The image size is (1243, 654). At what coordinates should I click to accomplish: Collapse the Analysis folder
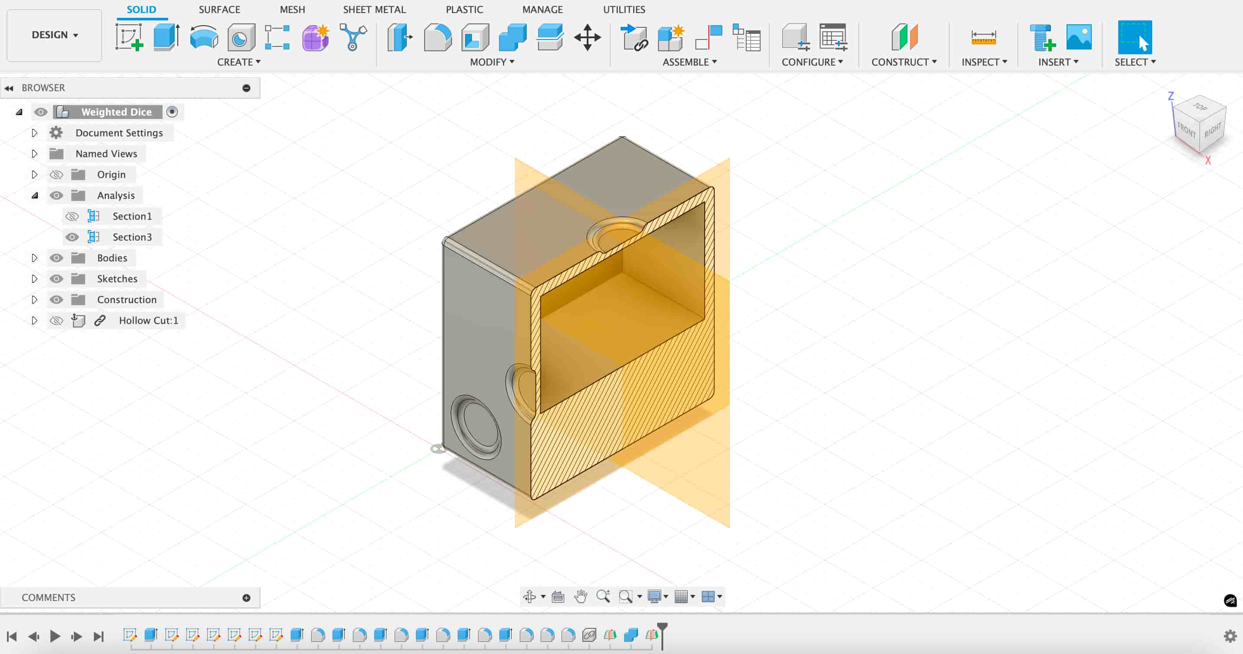click(34, 195)
